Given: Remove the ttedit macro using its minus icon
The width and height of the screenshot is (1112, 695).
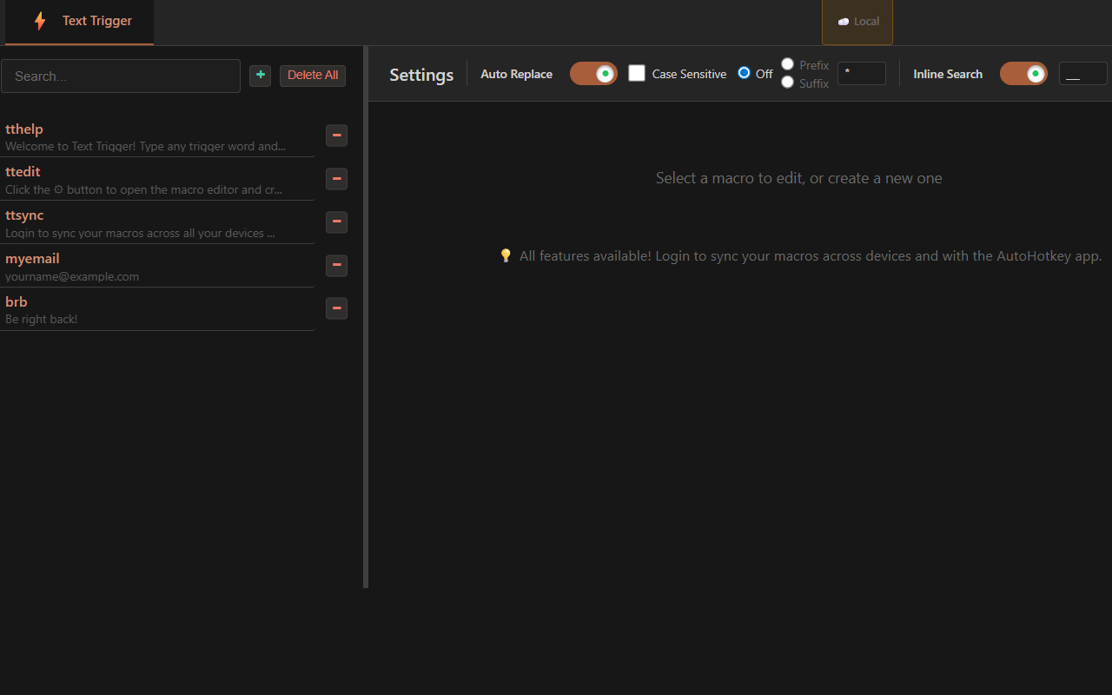Looking at the screenshot, I should 336,179.
